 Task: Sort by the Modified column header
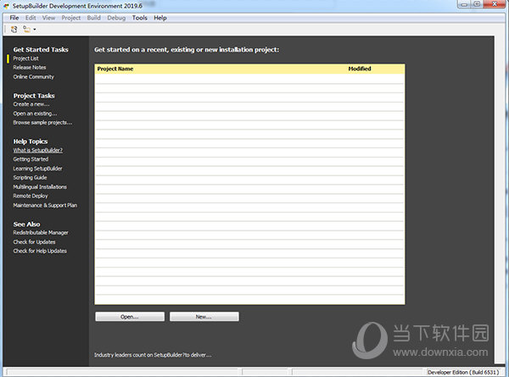coord(360,69)
